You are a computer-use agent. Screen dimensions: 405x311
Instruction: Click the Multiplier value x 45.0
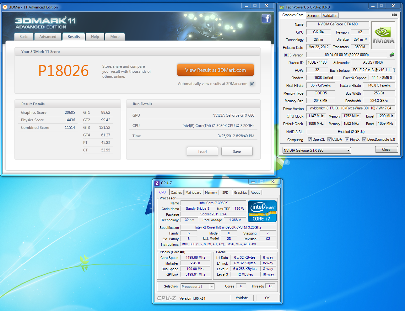pos(196,263)
